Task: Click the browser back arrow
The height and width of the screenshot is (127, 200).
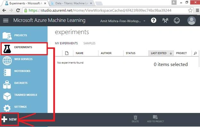Action: coord(4,10)
